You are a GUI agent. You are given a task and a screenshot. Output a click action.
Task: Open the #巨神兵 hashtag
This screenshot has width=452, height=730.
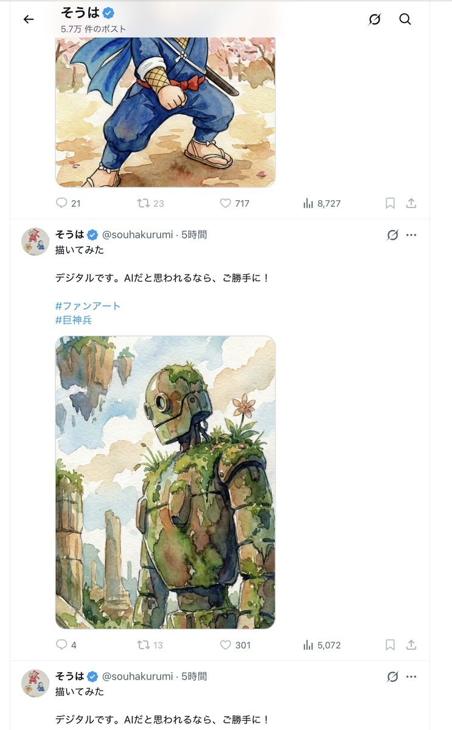74,319
